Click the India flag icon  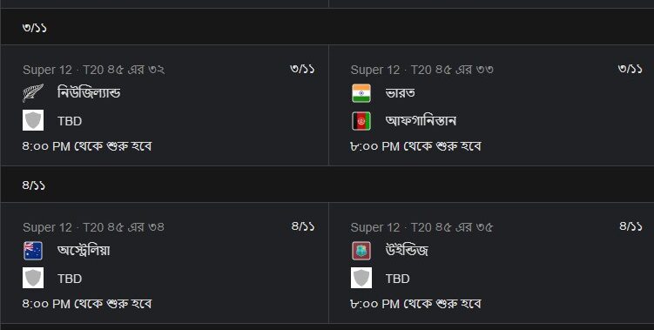pos(361,92)
